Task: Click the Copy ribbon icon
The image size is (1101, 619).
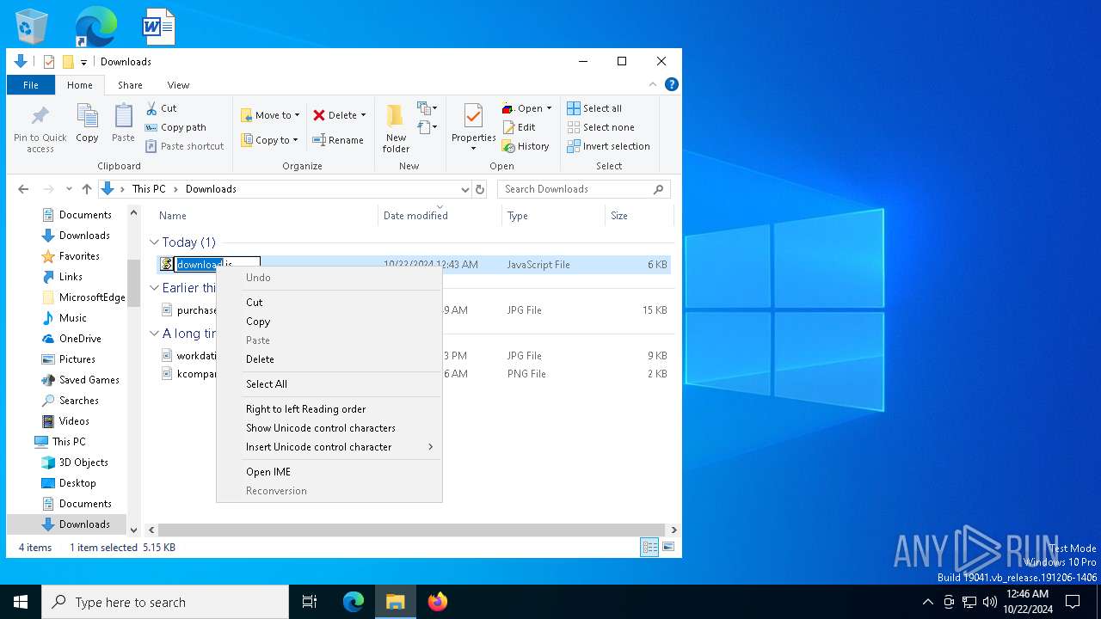Action: click(87, 124)
